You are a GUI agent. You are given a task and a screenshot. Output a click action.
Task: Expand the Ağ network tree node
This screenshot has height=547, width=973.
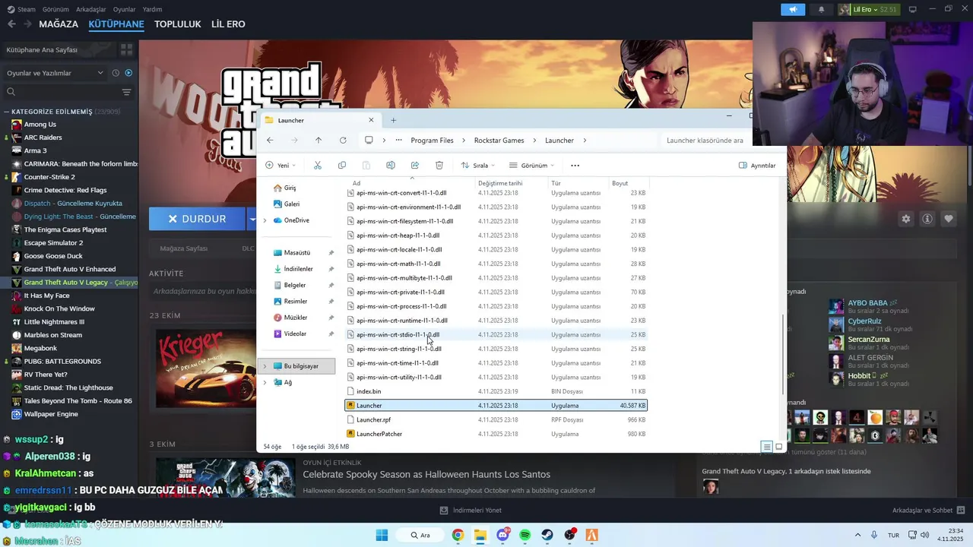pos(265,382)
